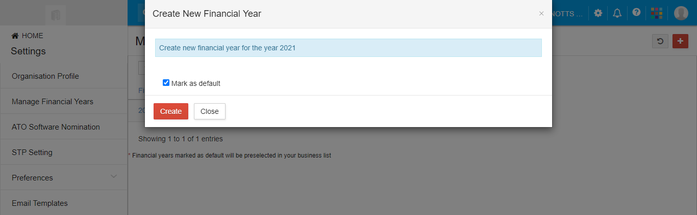Click the red Create button
Image resolution: width=697 pixels, height=215 pixels.
click(x=171, y=111)
